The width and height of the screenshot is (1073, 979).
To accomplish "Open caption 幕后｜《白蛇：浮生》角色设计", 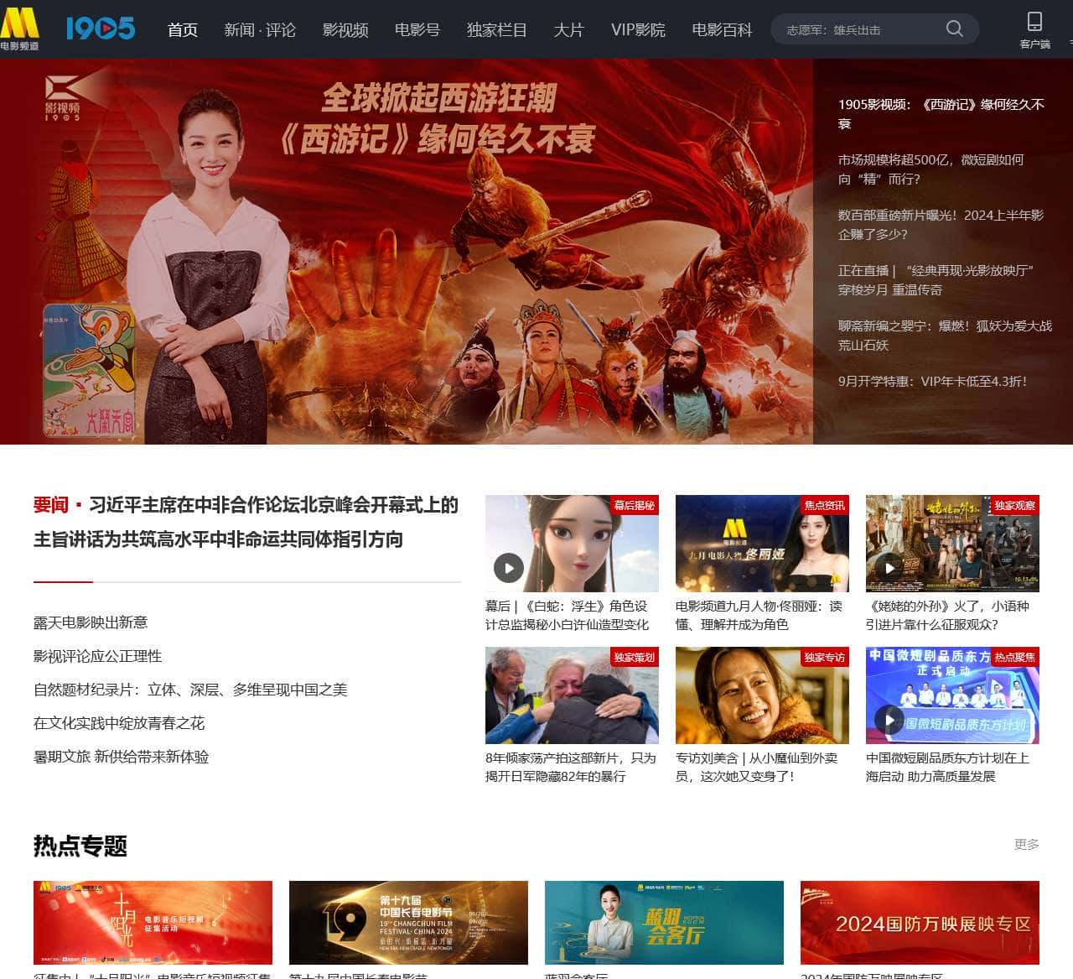I will click(568, 615).
